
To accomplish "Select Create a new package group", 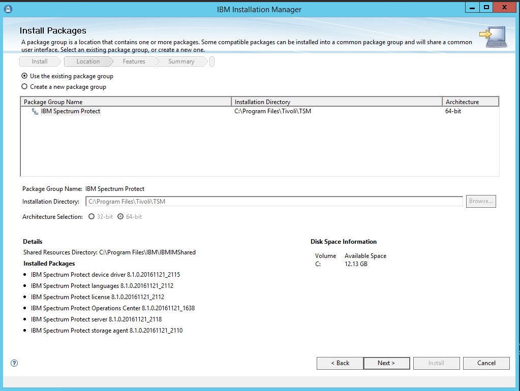I will (24, 87).
